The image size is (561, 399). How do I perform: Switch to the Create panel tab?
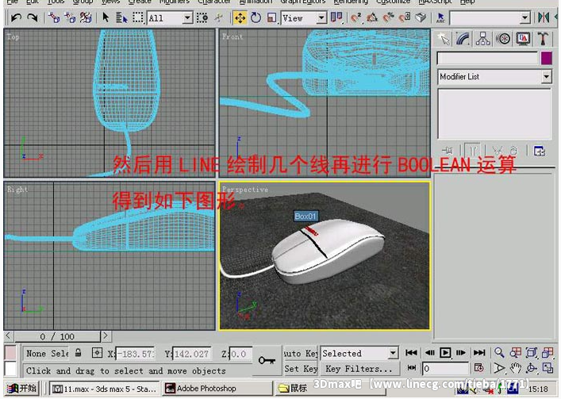pos(444,39)
